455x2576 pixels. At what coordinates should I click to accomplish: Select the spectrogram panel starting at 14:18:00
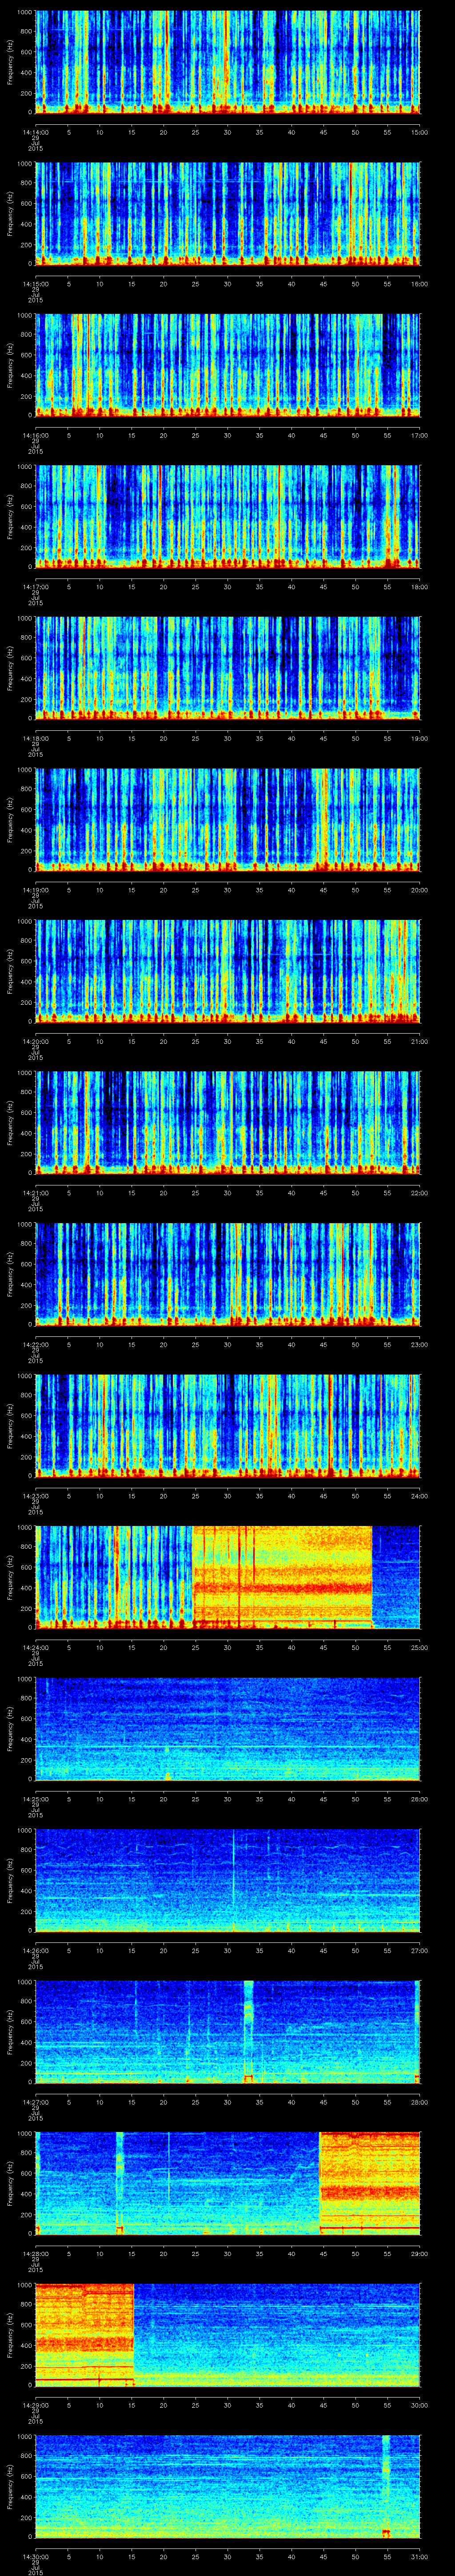point(228,668)
